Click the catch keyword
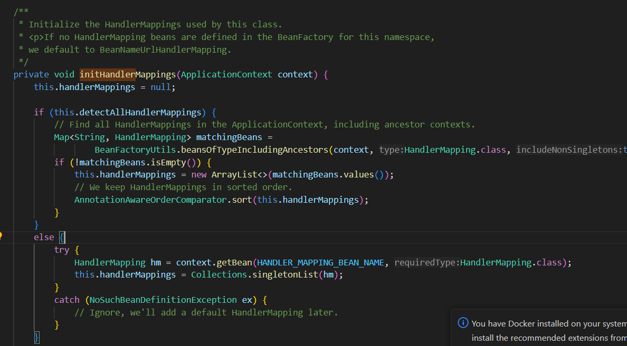The width and height of the screenshot is (627, 346). 67,300
